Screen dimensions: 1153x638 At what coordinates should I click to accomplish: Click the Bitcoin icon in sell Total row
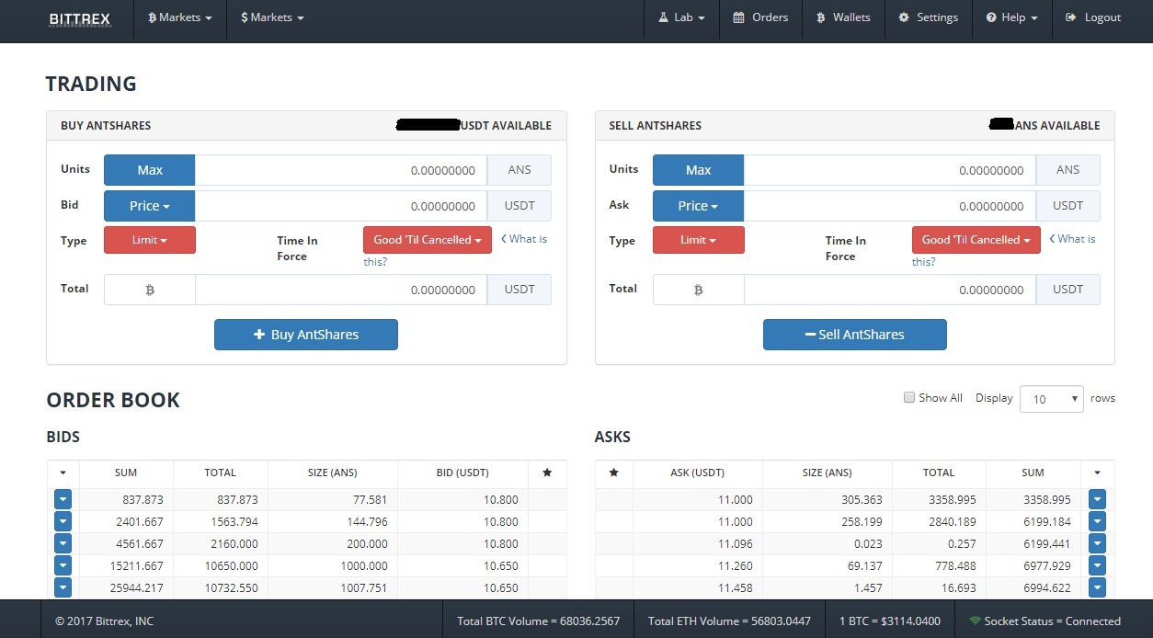coord(699,290)
